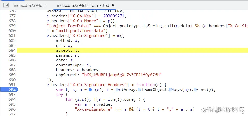Click line number 694 in the gutter
The image size is (248, 116).
click(12, 99)
